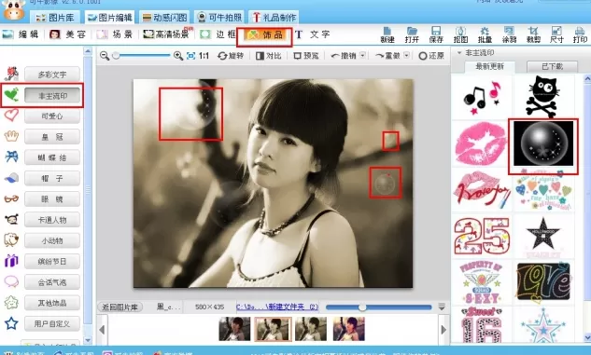Open the 新建文件夹 (2) path link
Viewport: 591px width, 355px height.
[277, 307]
